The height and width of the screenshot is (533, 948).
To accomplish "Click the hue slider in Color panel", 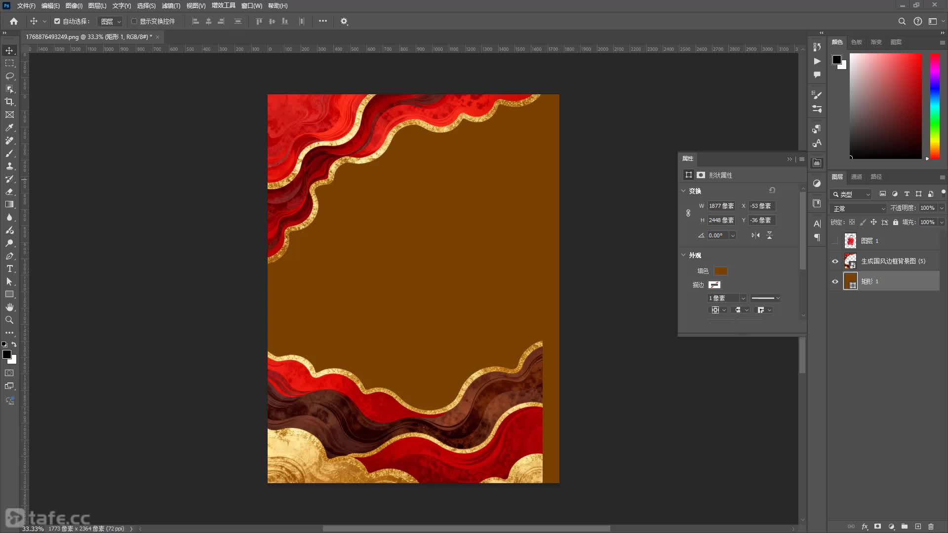I will click(x=935, y=106).
